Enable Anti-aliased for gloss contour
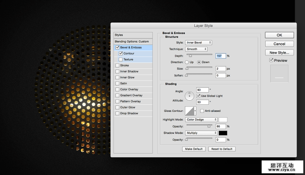The width and height of the screenshot is (305, 175). tap(202, 111)
